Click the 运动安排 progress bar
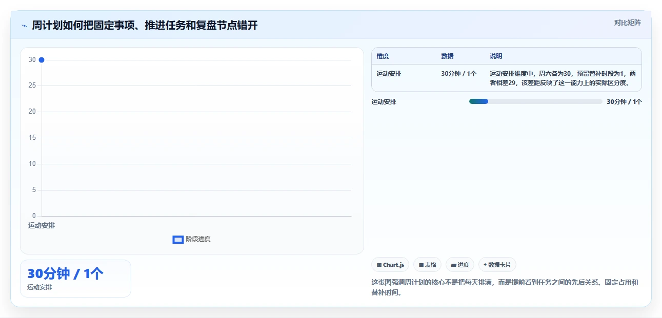 [535, 101]
